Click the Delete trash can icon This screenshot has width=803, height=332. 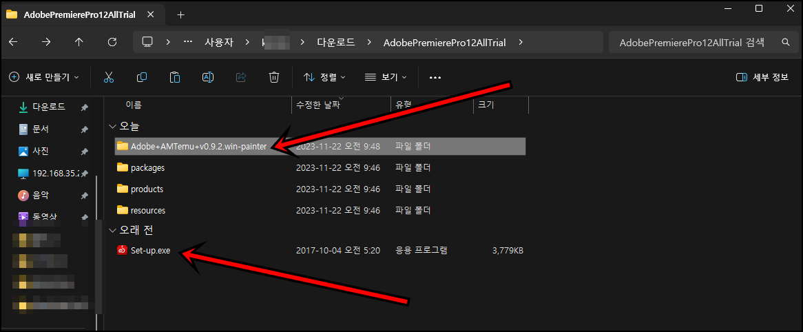274,77
